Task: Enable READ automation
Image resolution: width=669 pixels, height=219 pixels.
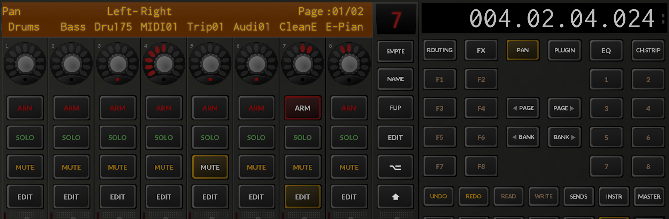Action: [508, 196]
